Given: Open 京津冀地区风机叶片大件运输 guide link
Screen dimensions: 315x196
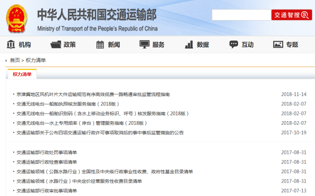Looking at the screenshot, I should 93,94.
